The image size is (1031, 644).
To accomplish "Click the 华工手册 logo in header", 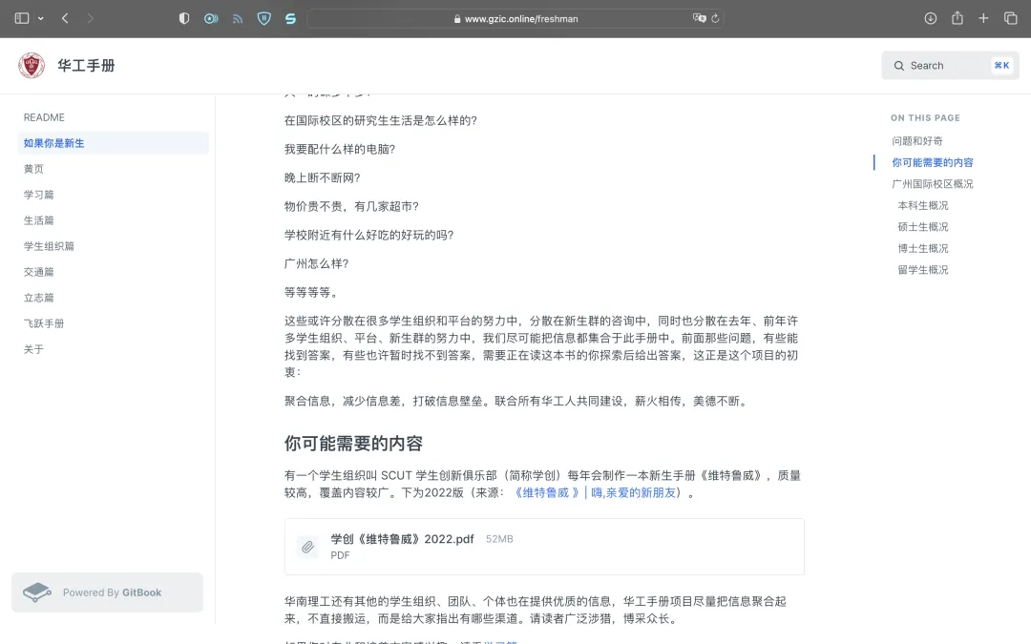I will [32, 66].
